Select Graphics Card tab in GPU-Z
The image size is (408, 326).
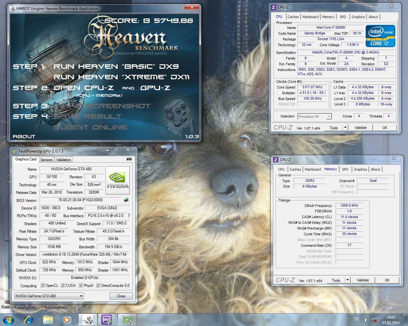[x=26, y=159]
